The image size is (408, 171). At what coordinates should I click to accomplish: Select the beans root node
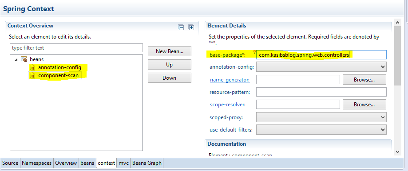click(37, 59)
